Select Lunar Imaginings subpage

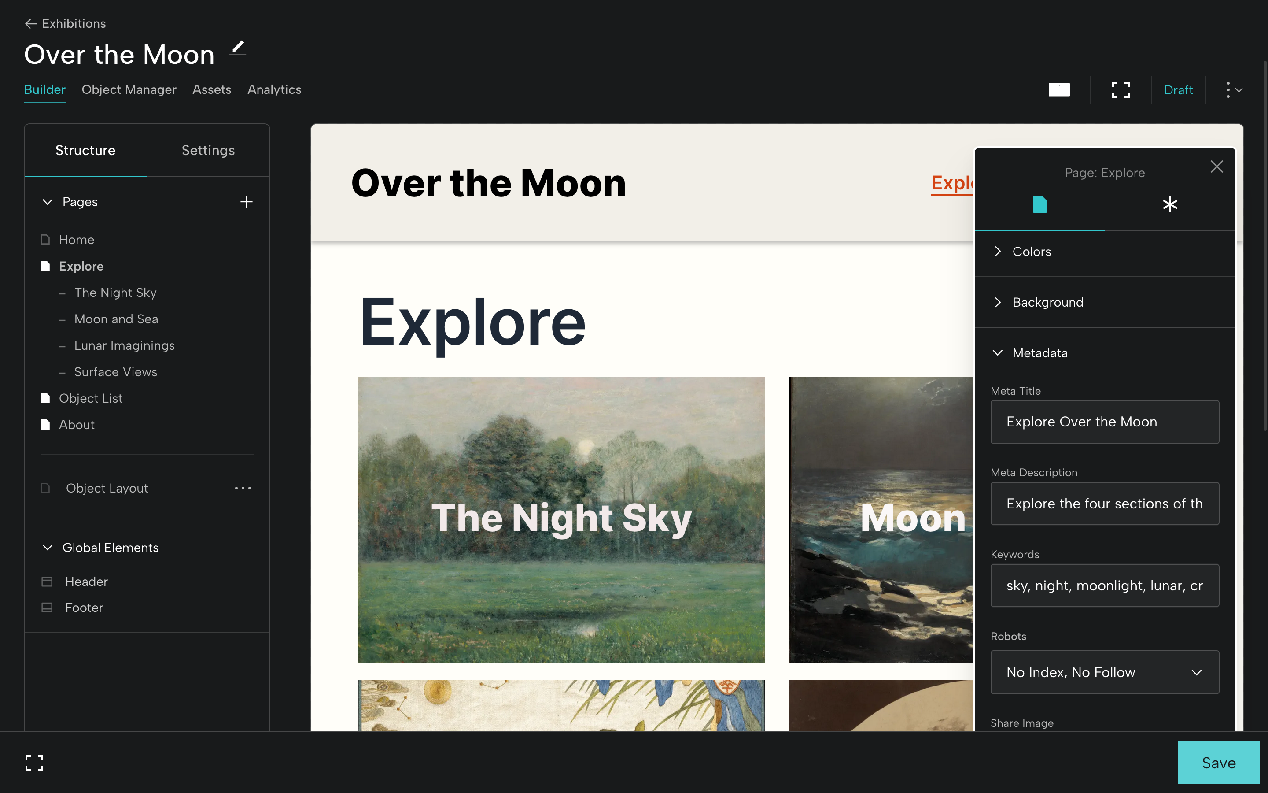click(125, 346)
